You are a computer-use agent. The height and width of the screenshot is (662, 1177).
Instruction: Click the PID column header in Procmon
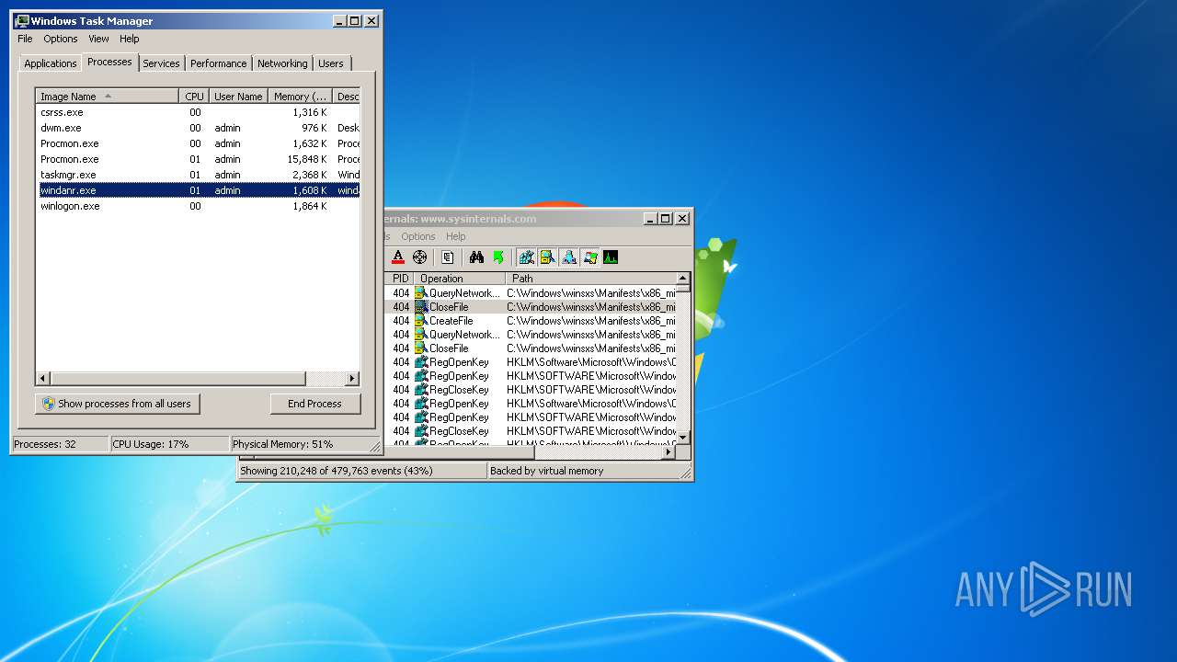(x=400, y=279)
